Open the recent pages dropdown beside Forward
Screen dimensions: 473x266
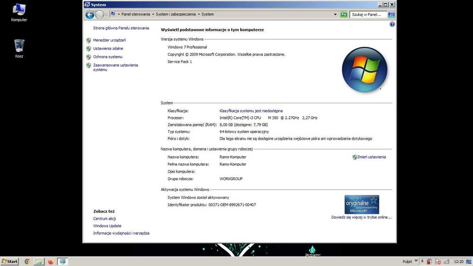click(x=106, y=15)
